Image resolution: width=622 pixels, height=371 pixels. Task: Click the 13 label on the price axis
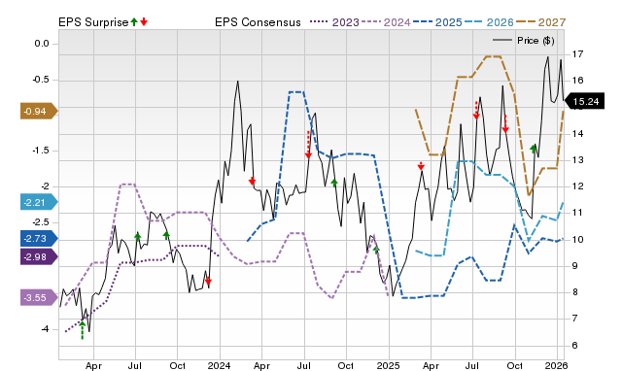coord(577,160)
